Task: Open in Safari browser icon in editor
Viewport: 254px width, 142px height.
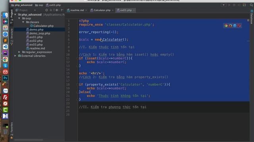Action: click(x=235, y=26)
